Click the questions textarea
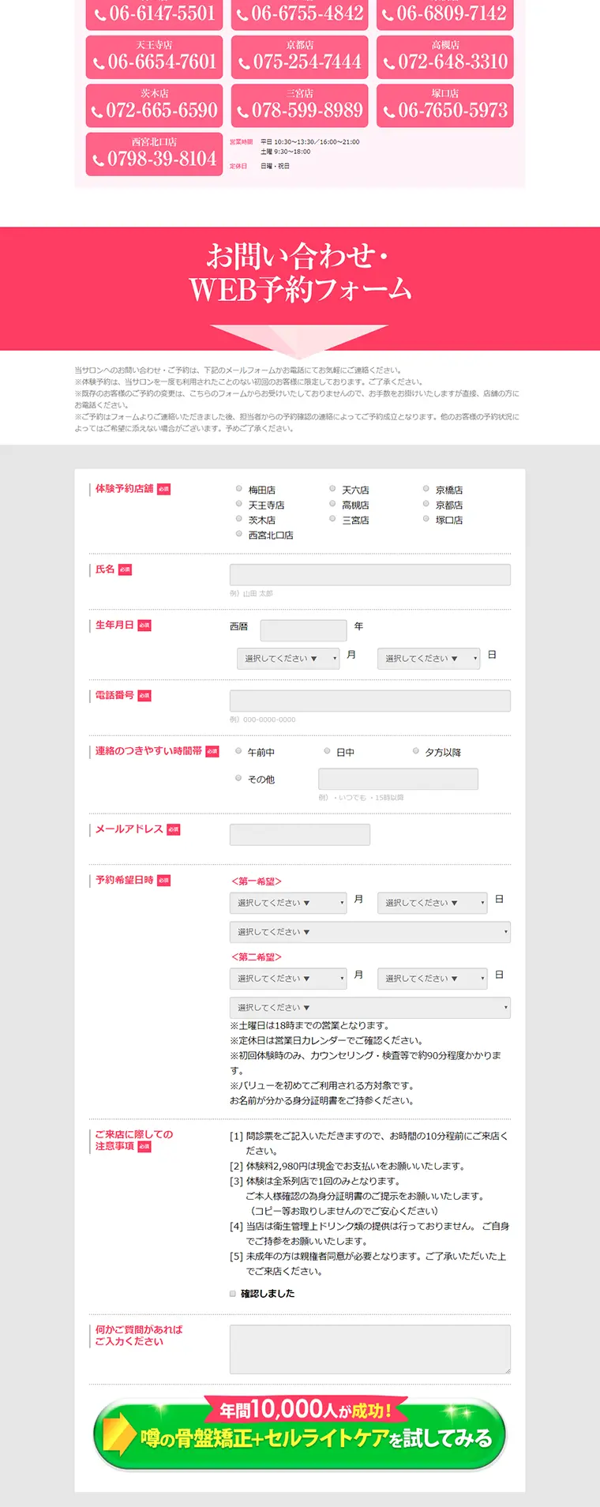Image resolution: width=600 pixels, height=1507 pixels. click(370, 1349)
